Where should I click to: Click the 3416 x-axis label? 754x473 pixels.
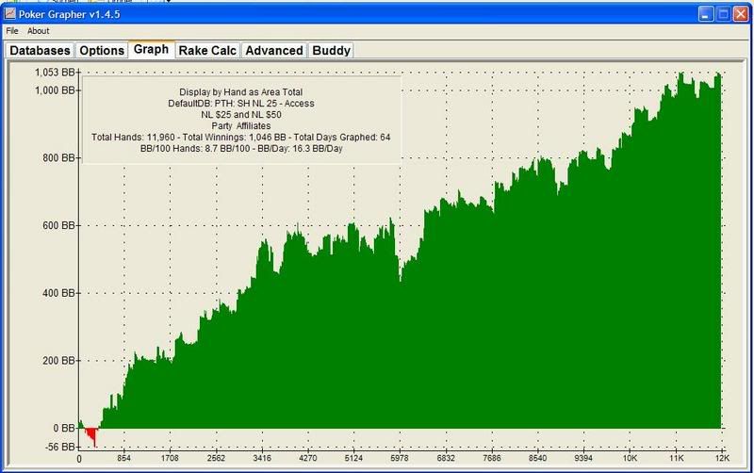pos(262,458)
